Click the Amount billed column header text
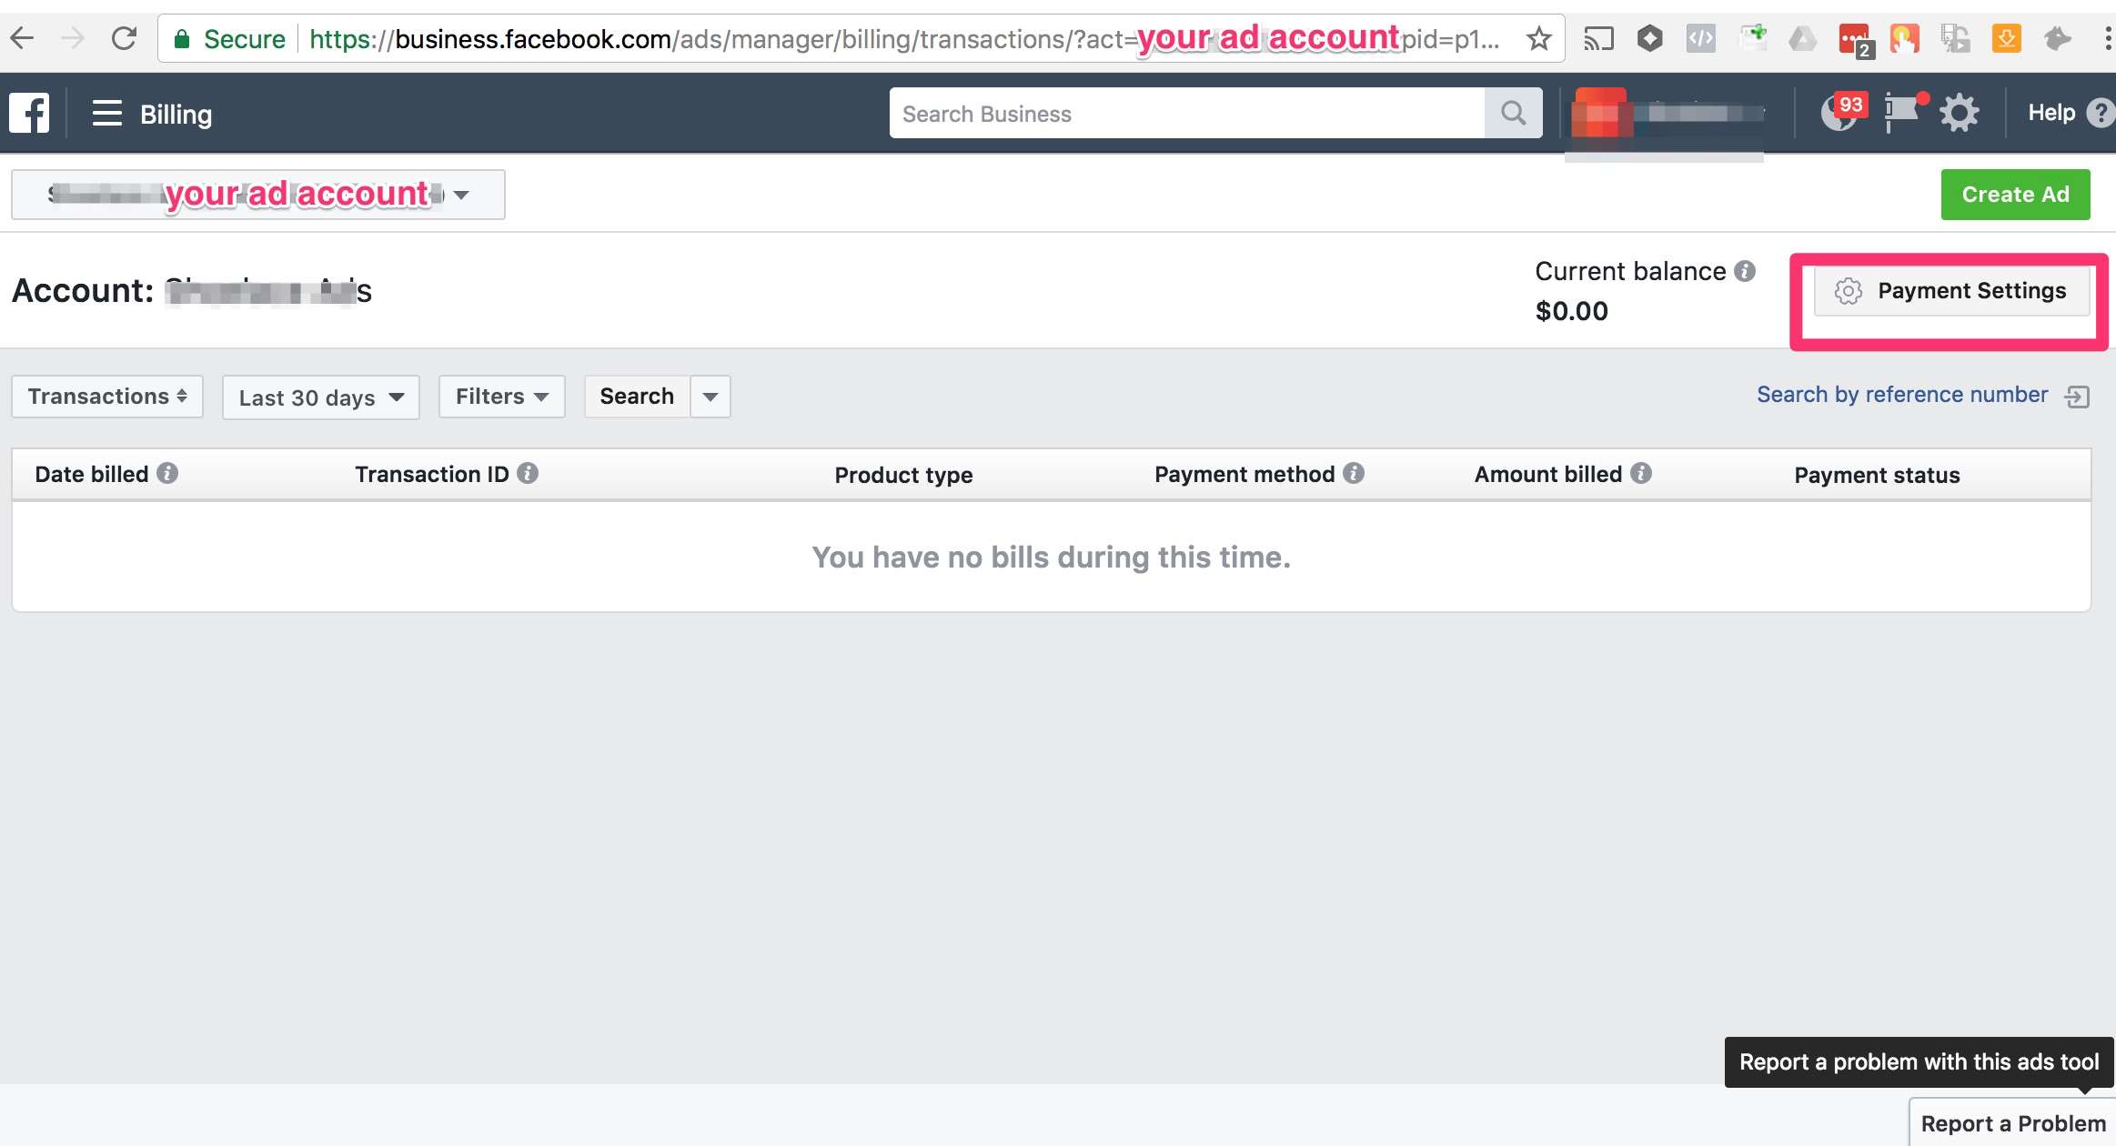Viewport: 2116px width, 1146px height. (1548, 474)
